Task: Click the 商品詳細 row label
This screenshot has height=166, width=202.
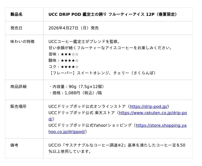Action: pyautogui.click(x=18, y=87)
